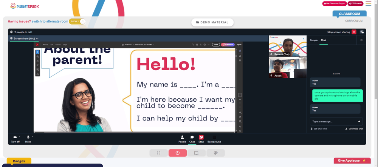Choose the highlighter pen tool in PDF toolbar

pyautogui.click(x=37, y=61)
